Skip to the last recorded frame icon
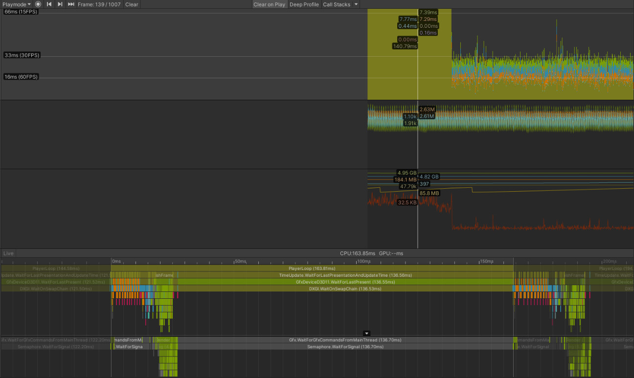634x378 pixels. click(70, 4)
